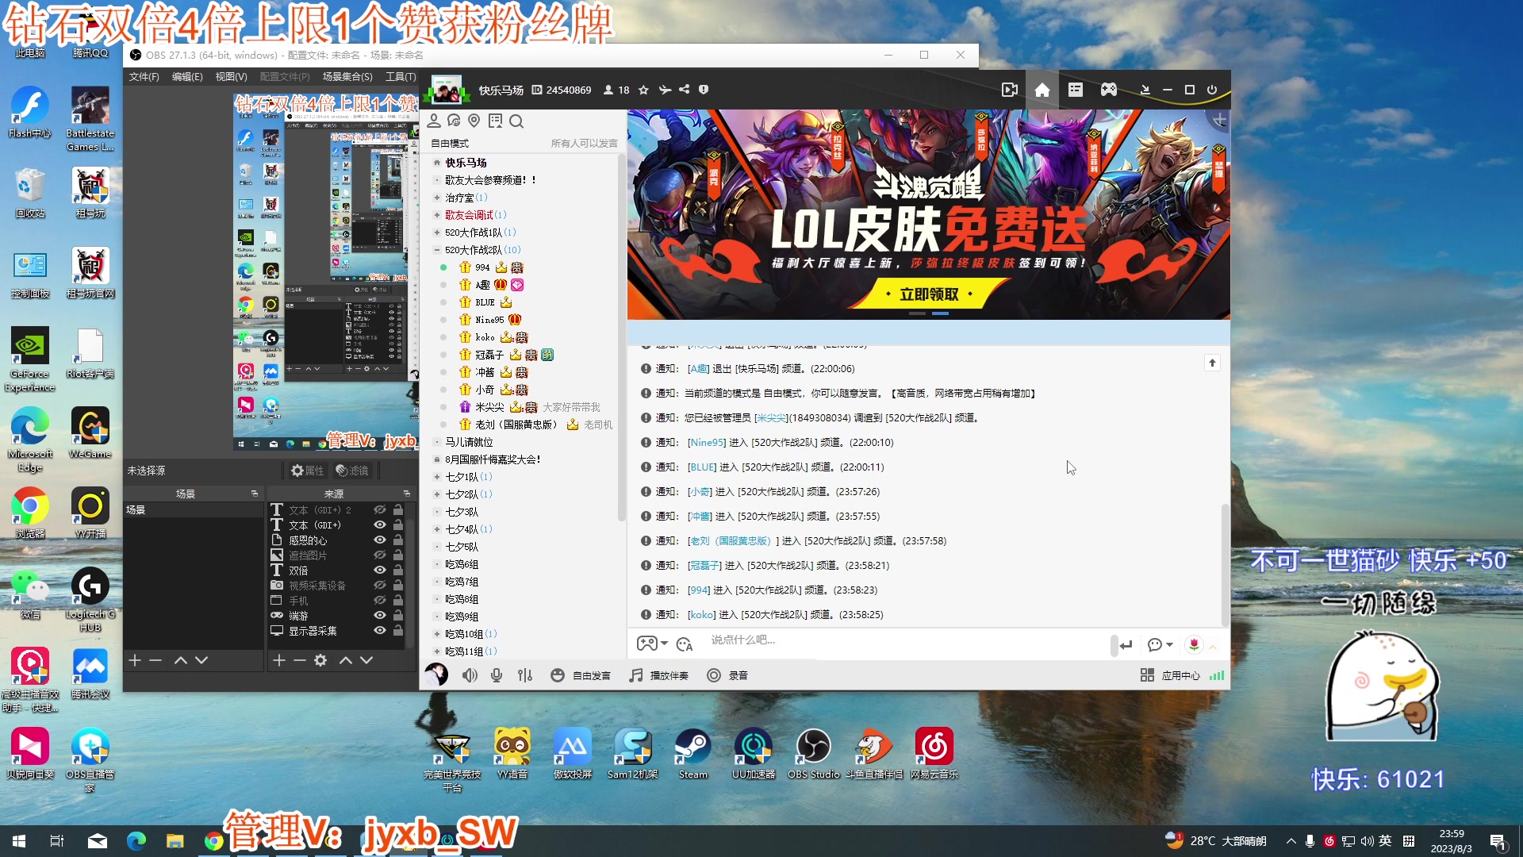Open the OBS 配置文件(P) menu
Screen dimensions: 1523x857
[x=285, y=77]
